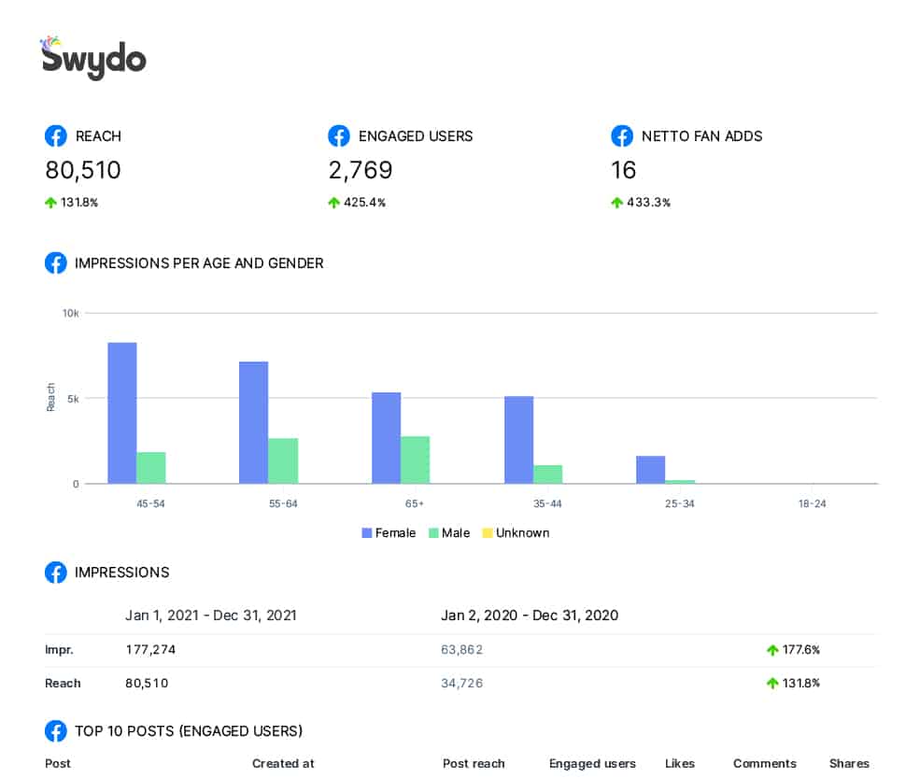Image resolution: width=920 pixels, height=778 pixels.
Task: Click the Female bar for 25-34
Action: click(651, 470)
